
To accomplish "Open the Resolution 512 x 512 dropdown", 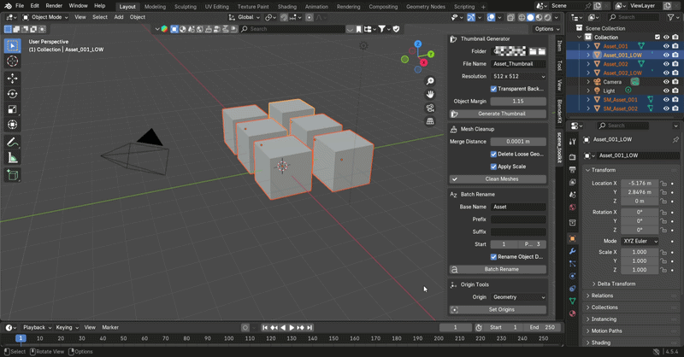I will coord(518,76).
